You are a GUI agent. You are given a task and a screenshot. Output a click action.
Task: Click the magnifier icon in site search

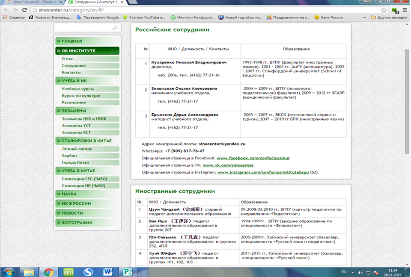click(x=115, y=28)
